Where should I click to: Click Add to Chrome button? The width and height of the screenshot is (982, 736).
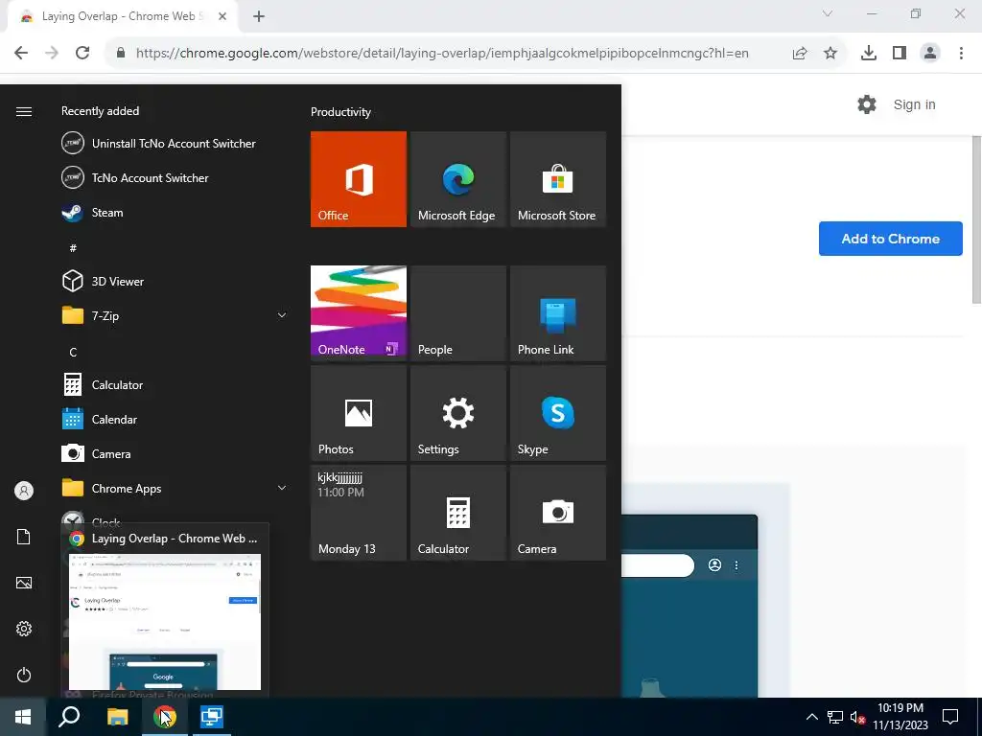pos(891,239)
